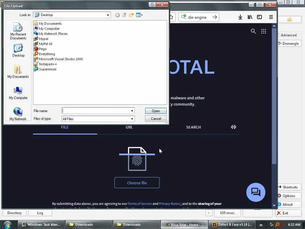Select My Documents in the file list
The height and width of the screenshot is (229, 305).
coord(48,24)
